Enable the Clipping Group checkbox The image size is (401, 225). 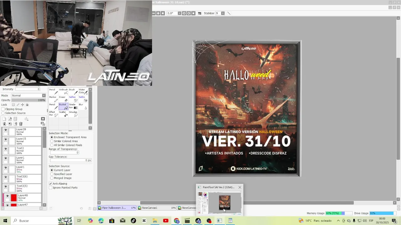tap(3, 109)
